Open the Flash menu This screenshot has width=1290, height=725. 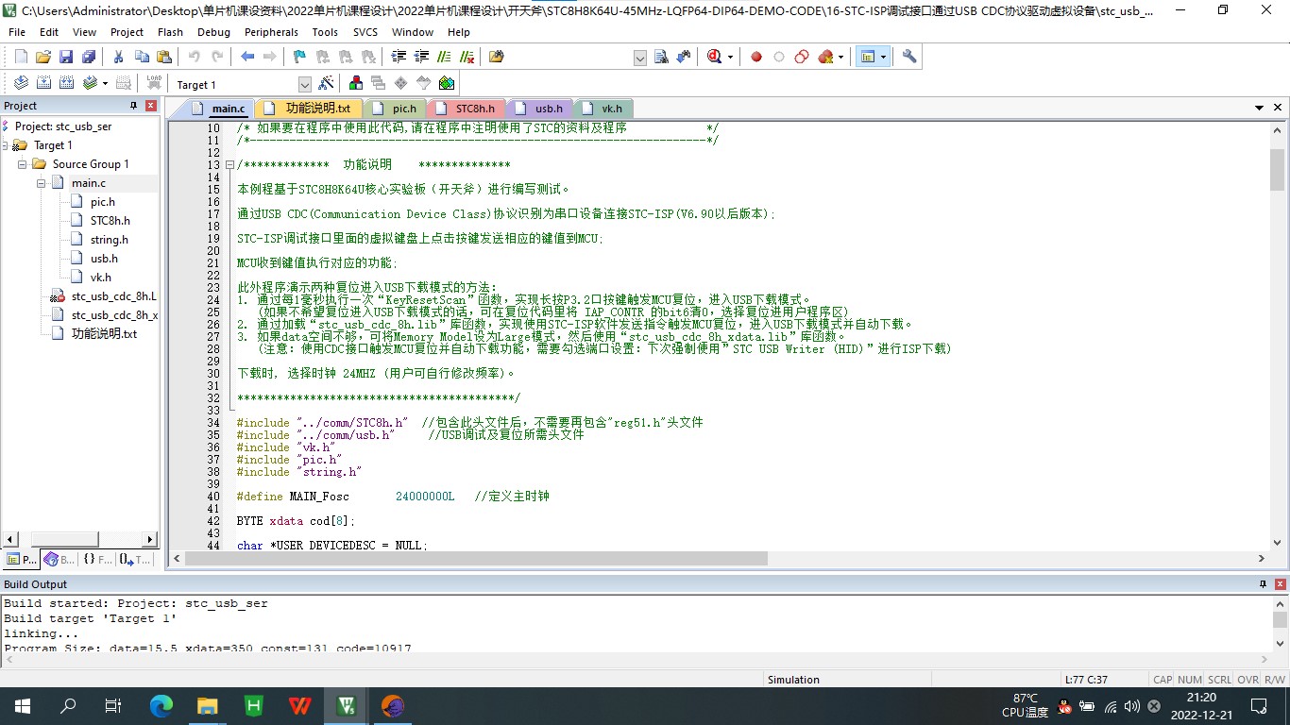point(170,31)
